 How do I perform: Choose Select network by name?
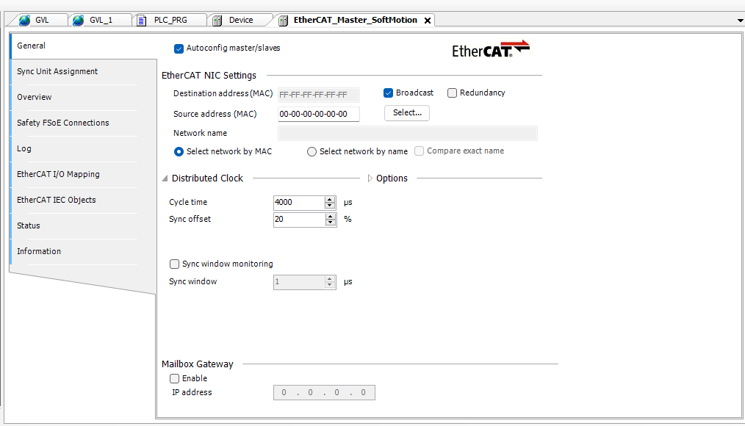[312, 151]
